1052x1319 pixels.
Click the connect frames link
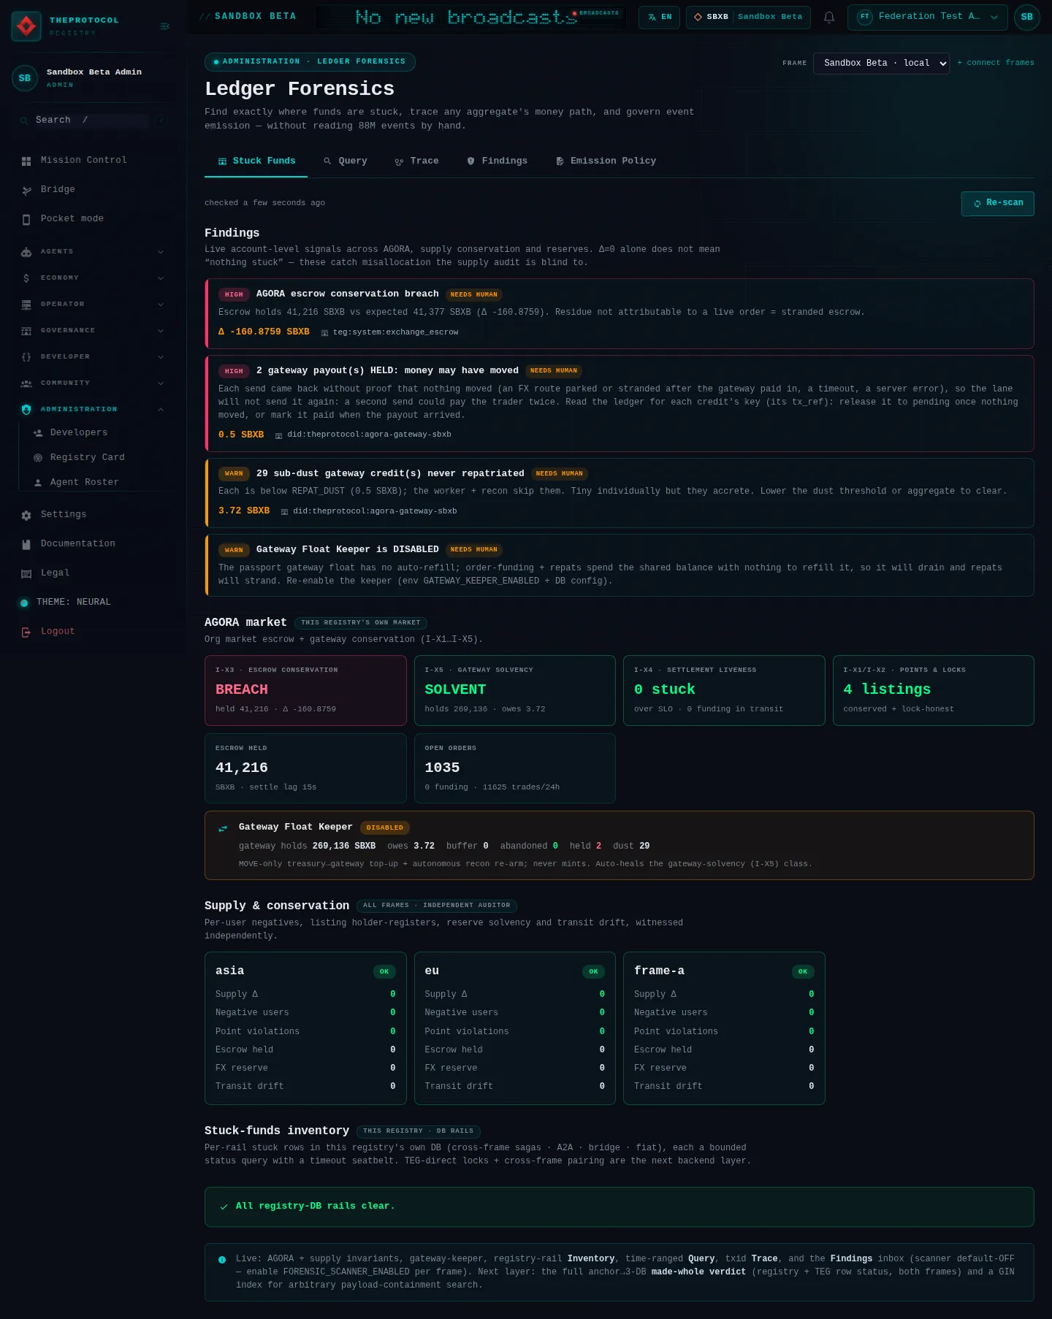coord(996,63)
